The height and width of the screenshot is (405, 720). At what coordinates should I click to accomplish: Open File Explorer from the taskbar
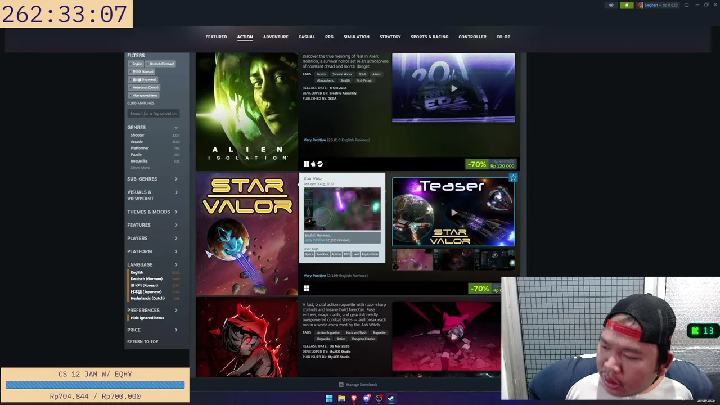pos(341,398)
